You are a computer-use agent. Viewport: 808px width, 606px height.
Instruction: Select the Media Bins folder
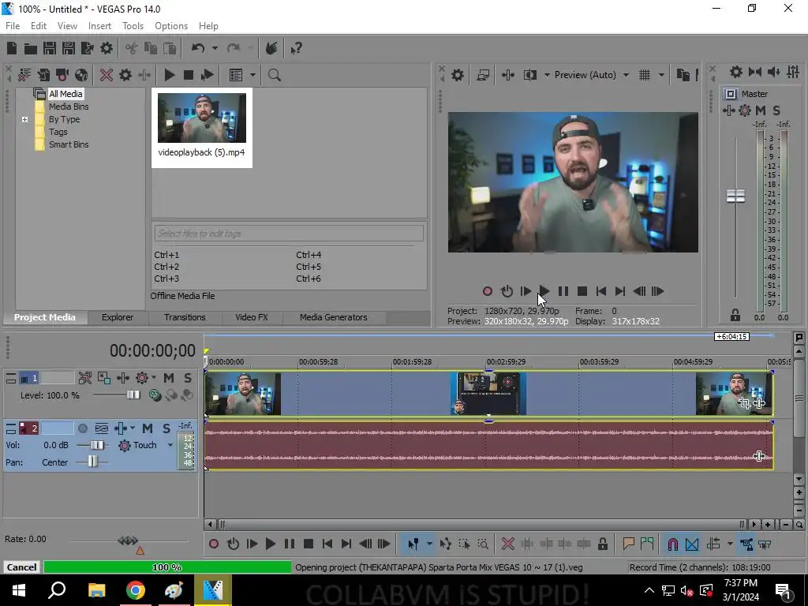[x=69, y=107]
